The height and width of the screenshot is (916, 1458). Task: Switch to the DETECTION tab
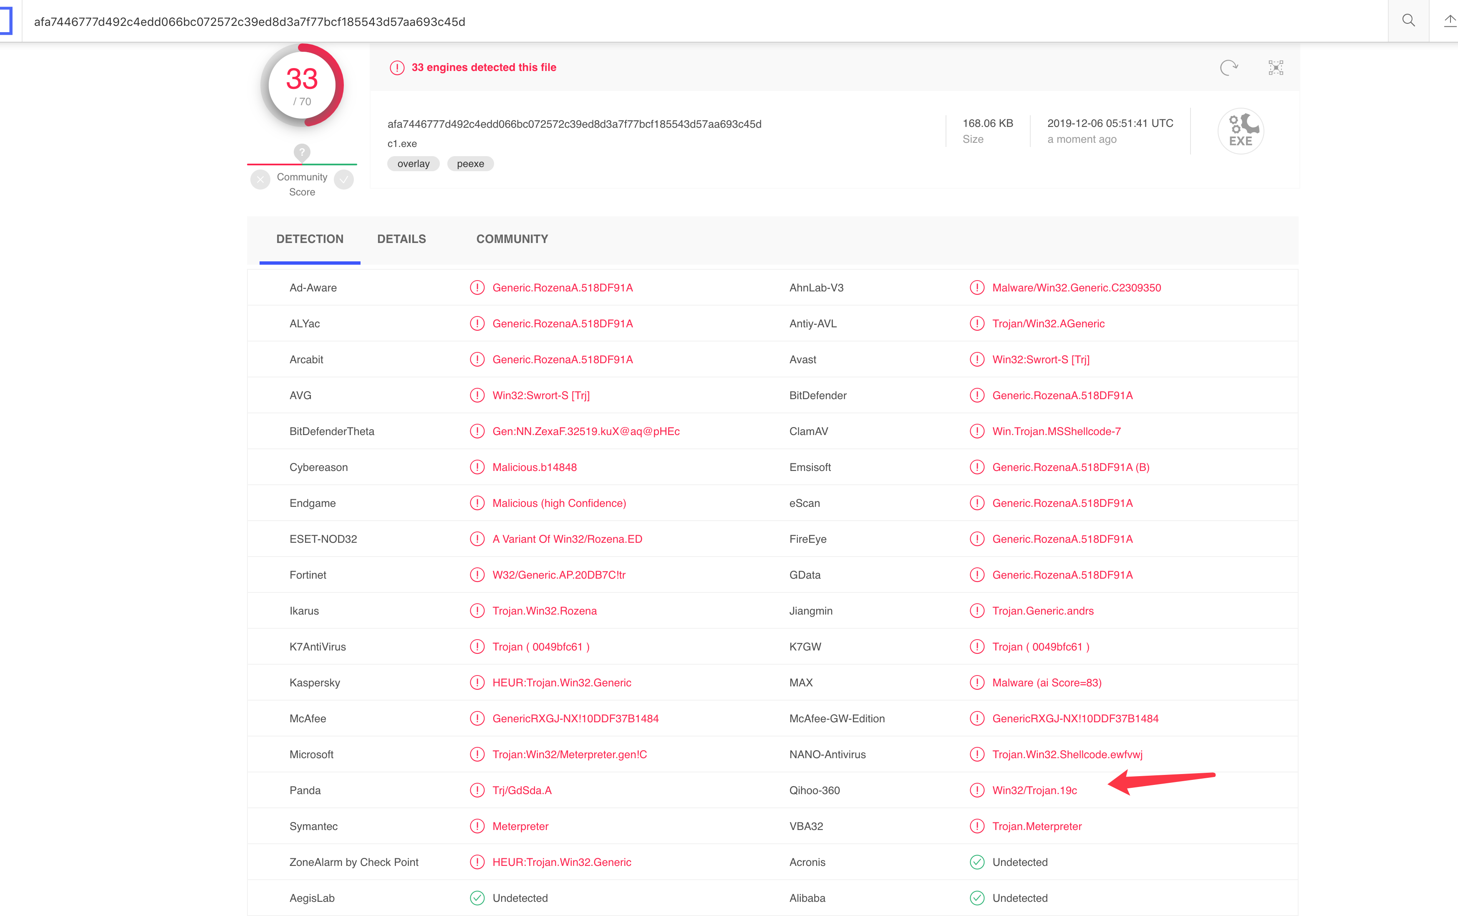pyautogui.click(x=310, y=239)
